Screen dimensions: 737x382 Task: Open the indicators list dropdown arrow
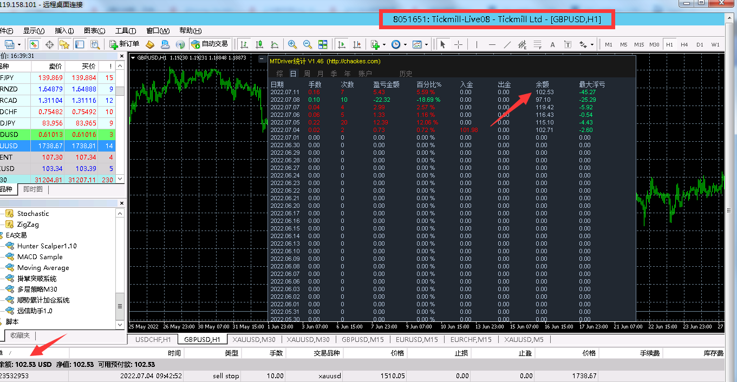pos(384,44)
